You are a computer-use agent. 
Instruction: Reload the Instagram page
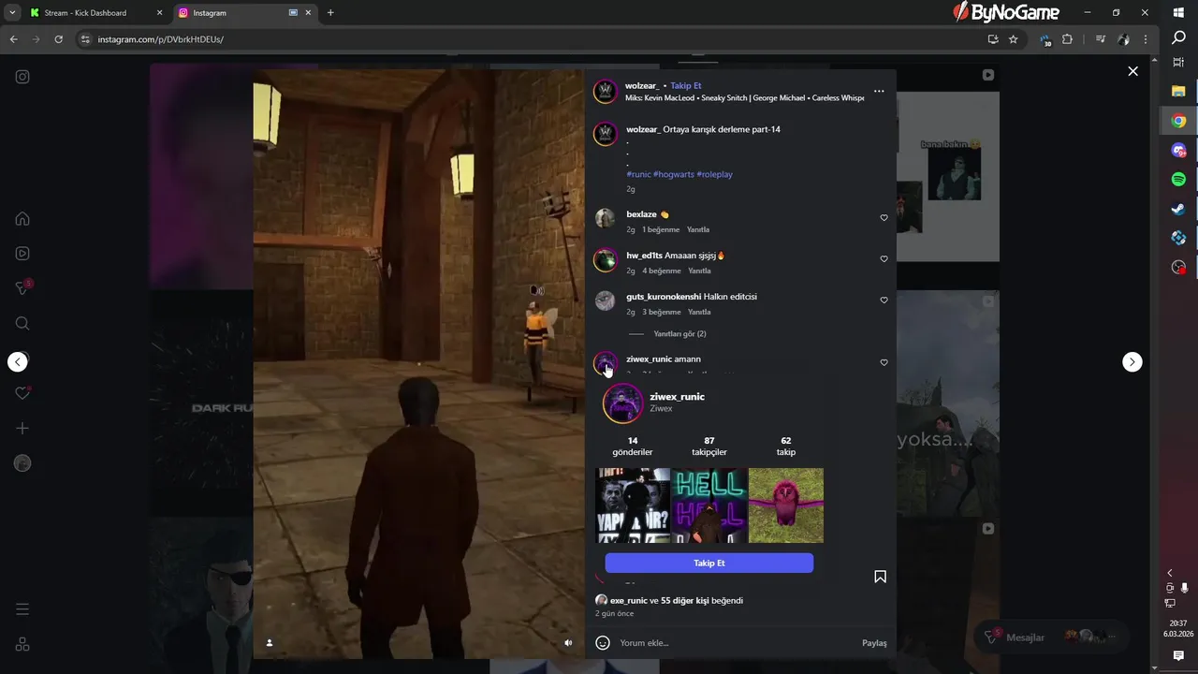58,39
